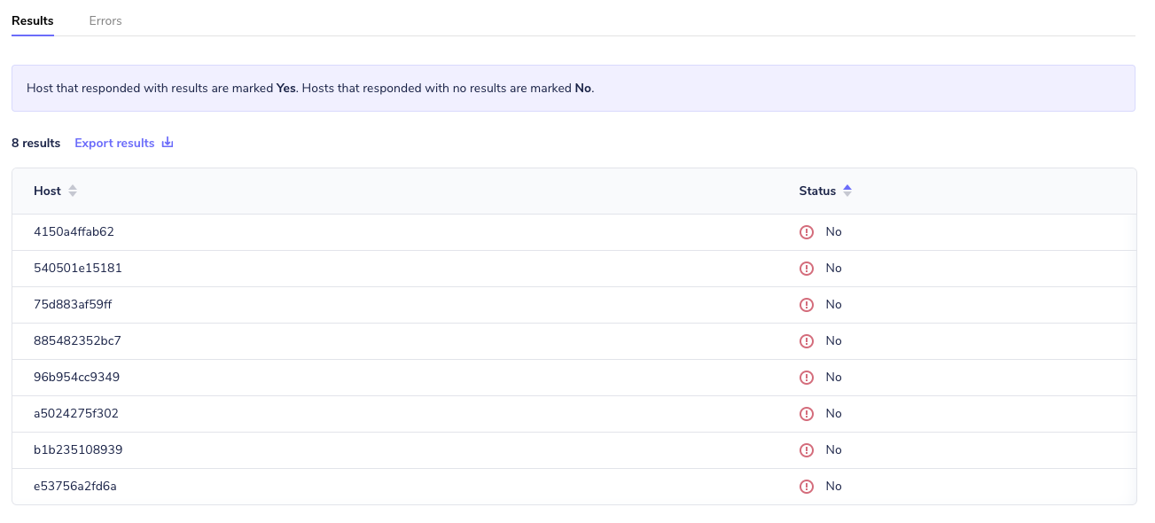
Task: Click the error icon next to 4150a4ffab62
Action: [807, 231]
